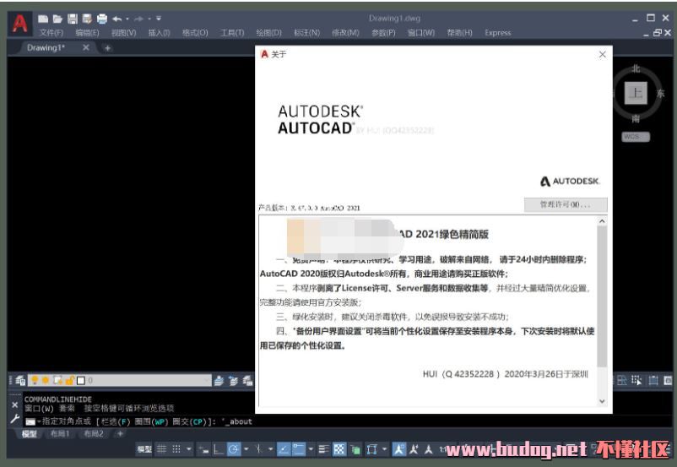
Task: Switch to the 模型 layout tab
Action: click(x=30, y=434)
